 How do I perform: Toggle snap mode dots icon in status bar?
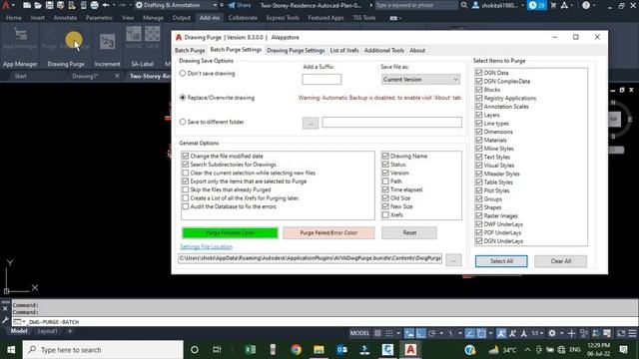click(x=389, y=333)
